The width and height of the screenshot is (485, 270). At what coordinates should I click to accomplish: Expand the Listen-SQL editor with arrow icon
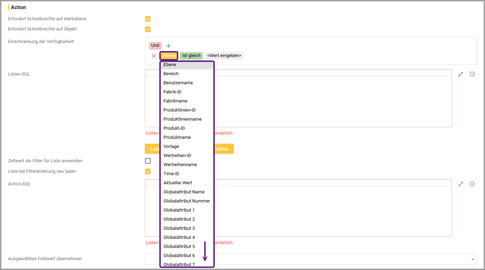[x=461, y=74]
